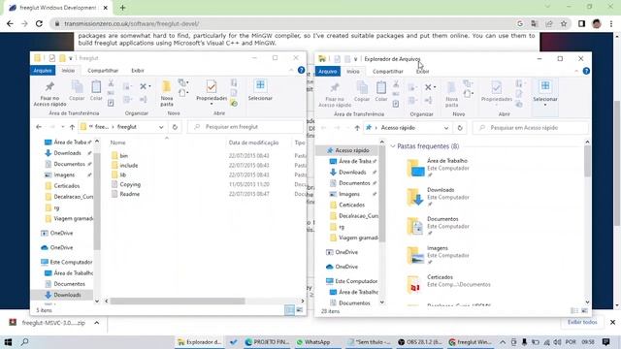
Task: Open Chrome side panel icon
Action: (581, 23)
